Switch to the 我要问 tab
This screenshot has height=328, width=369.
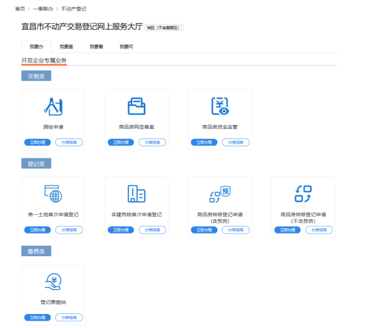(127, 47)
